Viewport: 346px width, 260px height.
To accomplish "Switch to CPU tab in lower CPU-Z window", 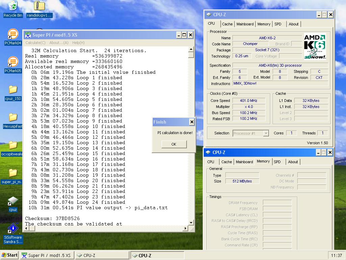I will coord(211,162).
